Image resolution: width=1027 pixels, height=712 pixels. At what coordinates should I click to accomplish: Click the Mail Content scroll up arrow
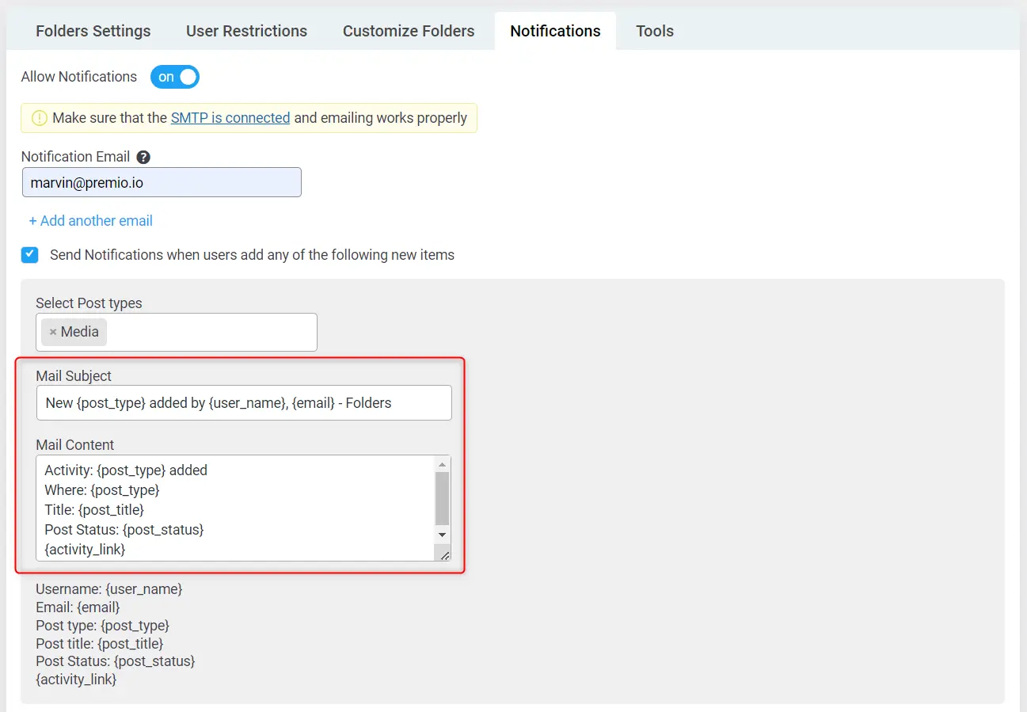[442, 464]
